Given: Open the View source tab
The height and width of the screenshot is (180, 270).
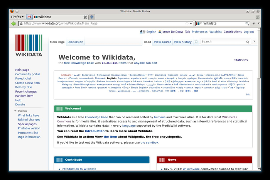Looking at the screenshot, I should [162, 42].
